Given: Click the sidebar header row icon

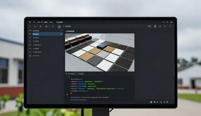Looking at the screenshot, I should click(30, 31).
